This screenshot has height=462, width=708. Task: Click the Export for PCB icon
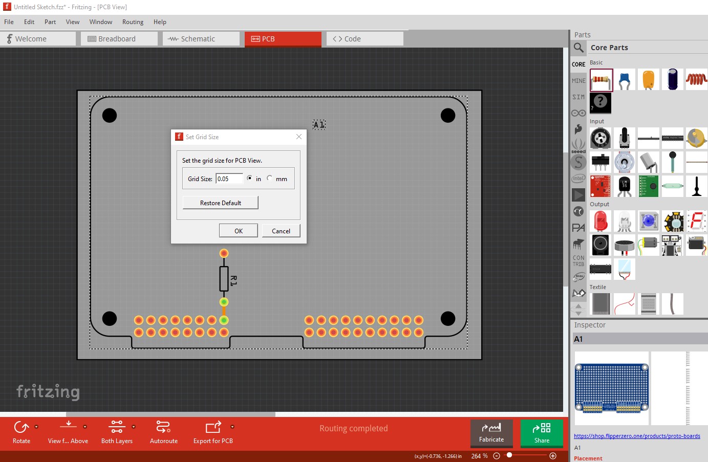[x=213, y=426]
